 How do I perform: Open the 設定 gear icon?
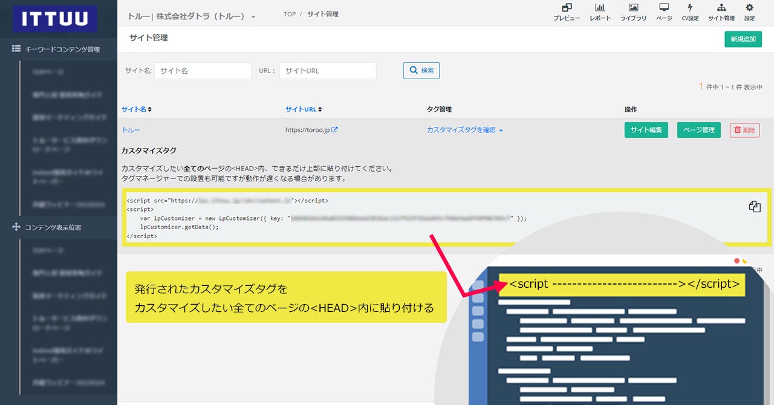(750, 12)
